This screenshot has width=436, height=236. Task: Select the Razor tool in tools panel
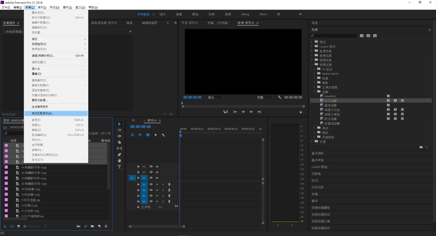[120, 142]
